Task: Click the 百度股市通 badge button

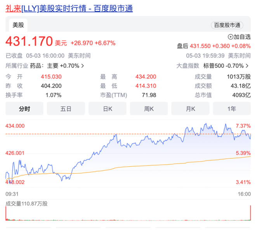Action: [227, 25]
